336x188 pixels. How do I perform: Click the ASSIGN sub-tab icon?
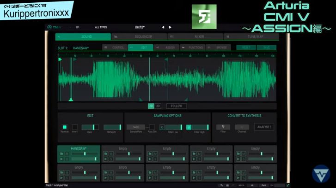(158, 47)
